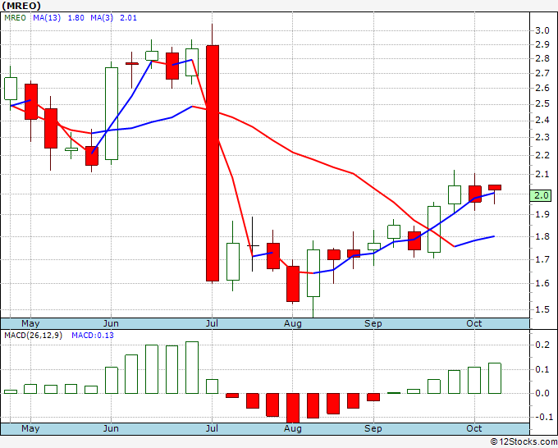Screen dimensions: 558x448
Task: Click the MA(13) legend label
Action: click(47, 18)
